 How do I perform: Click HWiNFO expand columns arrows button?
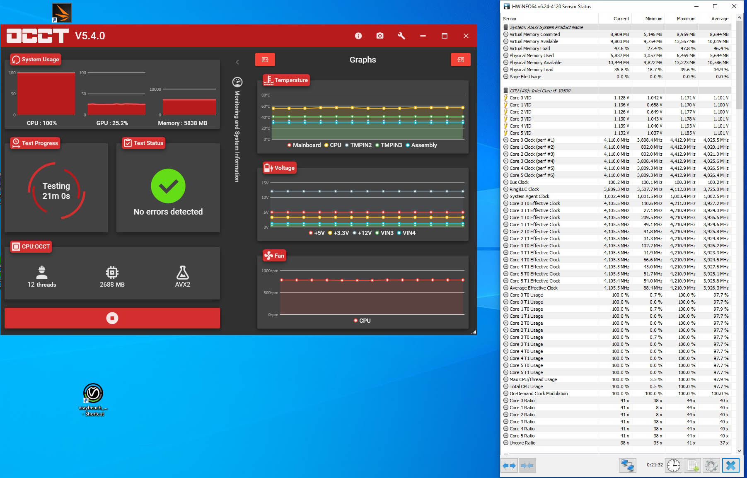tap(509, 466)
